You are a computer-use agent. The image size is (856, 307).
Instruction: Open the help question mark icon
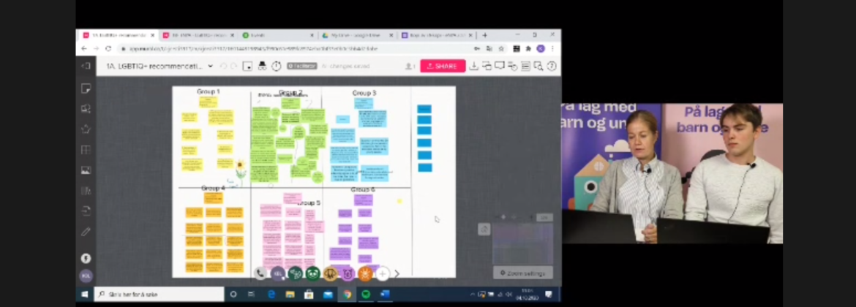coord(552,66)
